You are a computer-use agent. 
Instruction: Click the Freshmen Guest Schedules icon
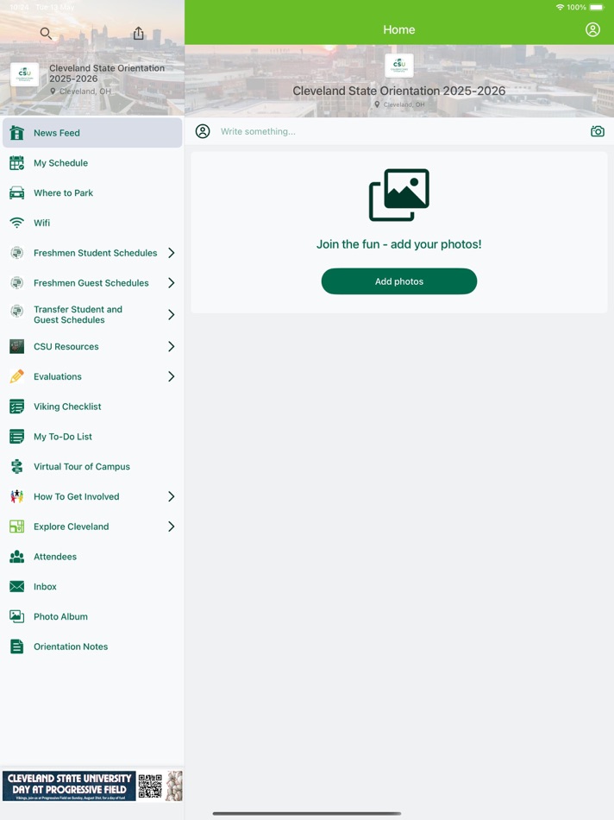coord(16,283)
